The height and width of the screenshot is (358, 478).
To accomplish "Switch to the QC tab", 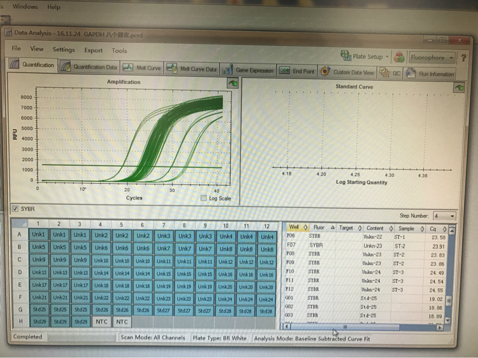I will coord(390,73).
